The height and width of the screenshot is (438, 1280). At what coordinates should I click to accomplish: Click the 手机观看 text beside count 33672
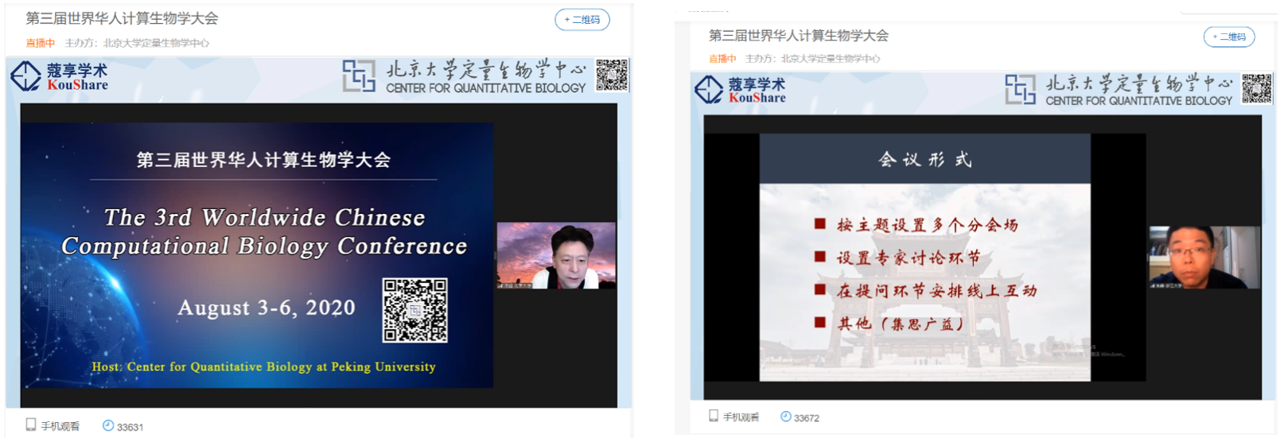[741, 417]
